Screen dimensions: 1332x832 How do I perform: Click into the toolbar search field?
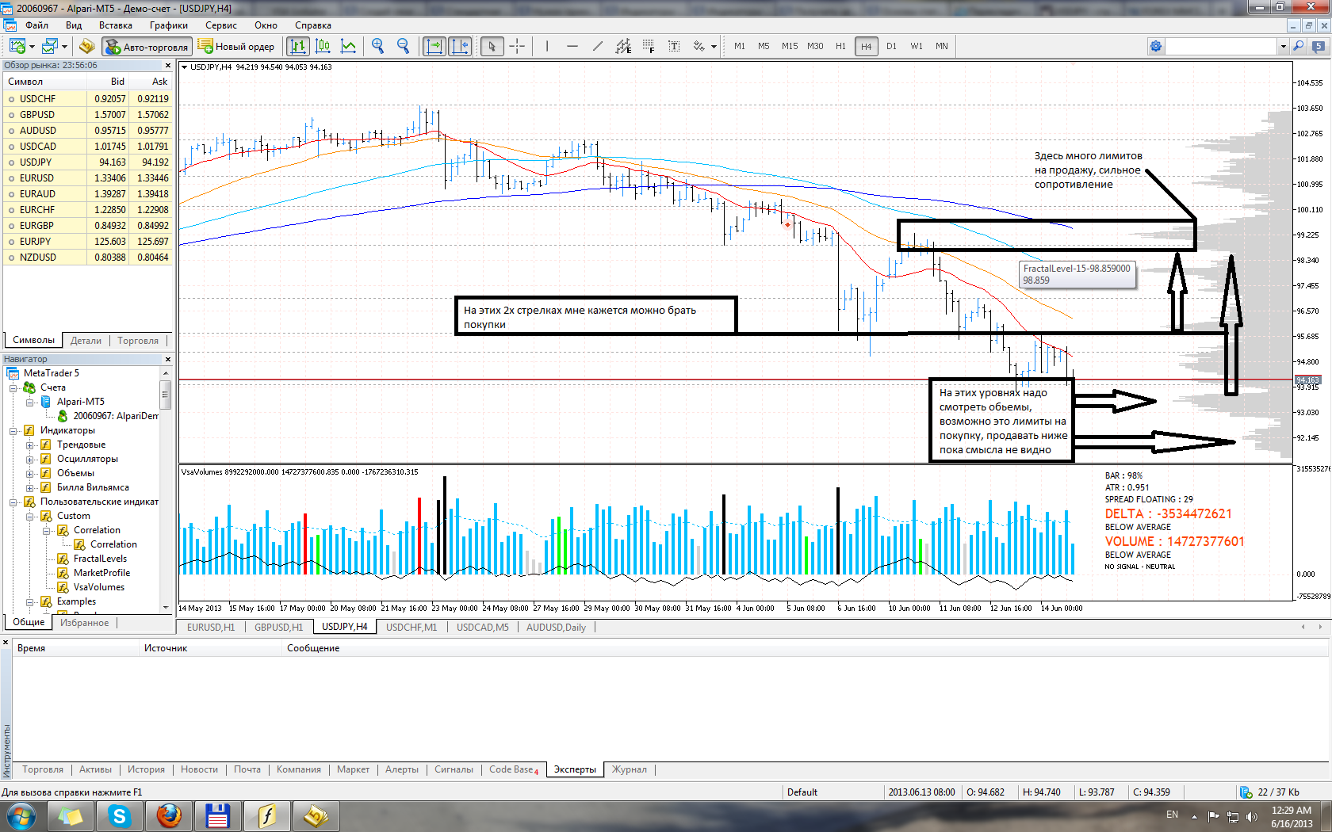pyautogui.click(x=1221, y=46)
